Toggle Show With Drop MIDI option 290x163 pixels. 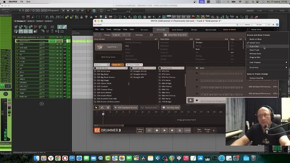point(175,35)
